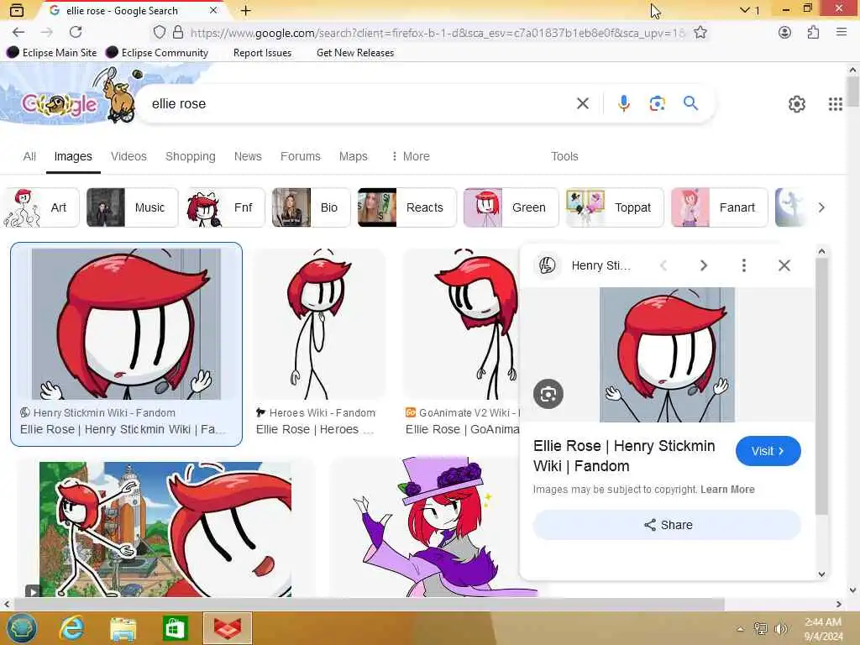This screenshot has height=645, width=860.
Task: Close the ellie rose Google Search tab
Action: (213, 10)
